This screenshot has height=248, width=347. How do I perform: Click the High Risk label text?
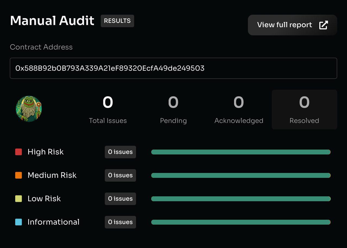(46, 152)
